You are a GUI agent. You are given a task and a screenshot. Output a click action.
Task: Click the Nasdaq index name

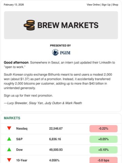(22, 129)
